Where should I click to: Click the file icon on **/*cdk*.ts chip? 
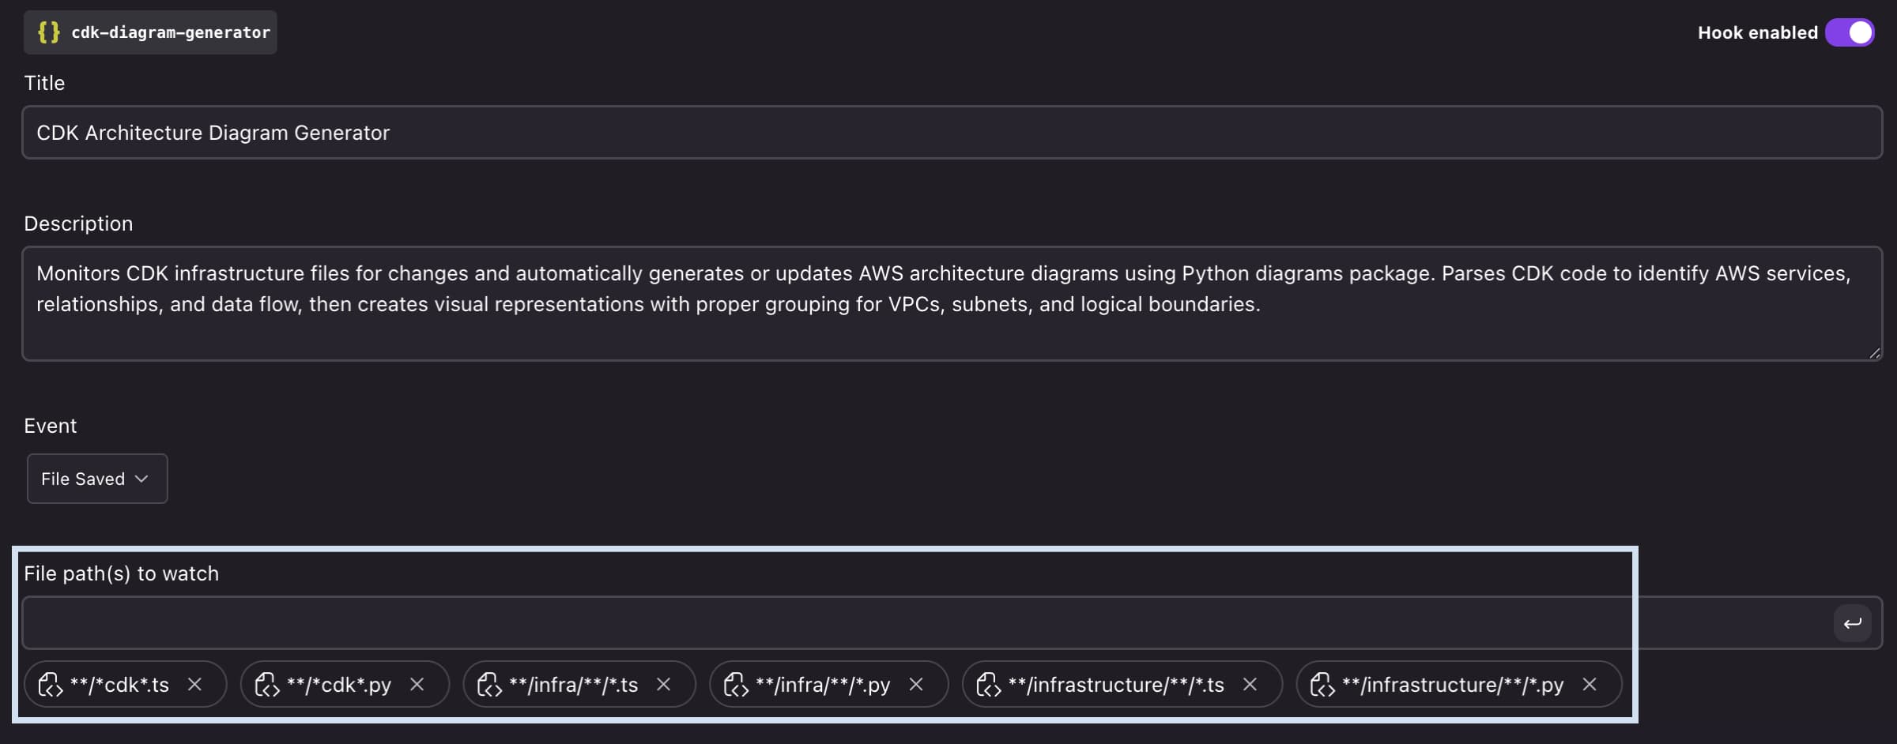pyautogui.click(x=52, y=684)
